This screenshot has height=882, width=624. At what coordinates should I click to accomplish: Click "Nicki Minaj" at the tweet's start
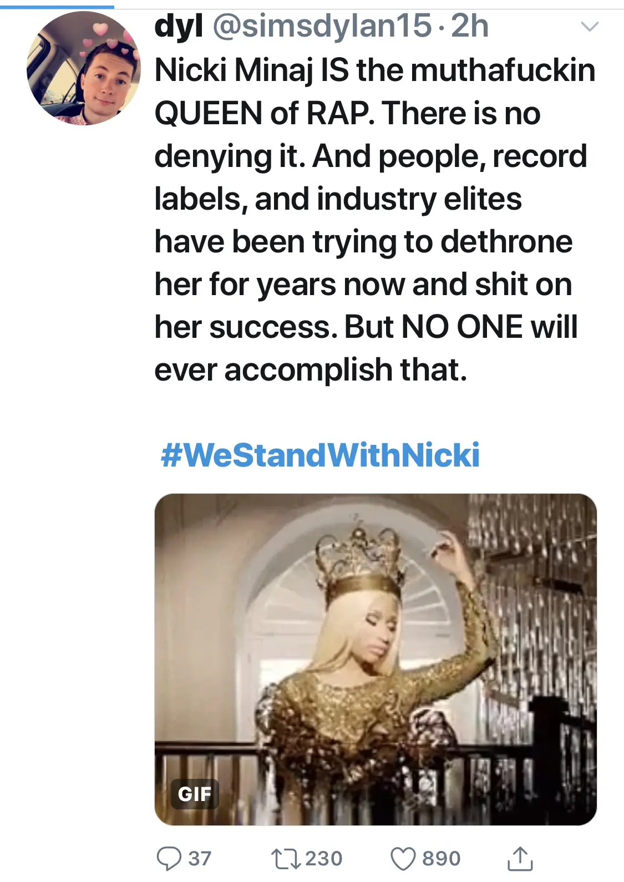[x=234, y=70]
